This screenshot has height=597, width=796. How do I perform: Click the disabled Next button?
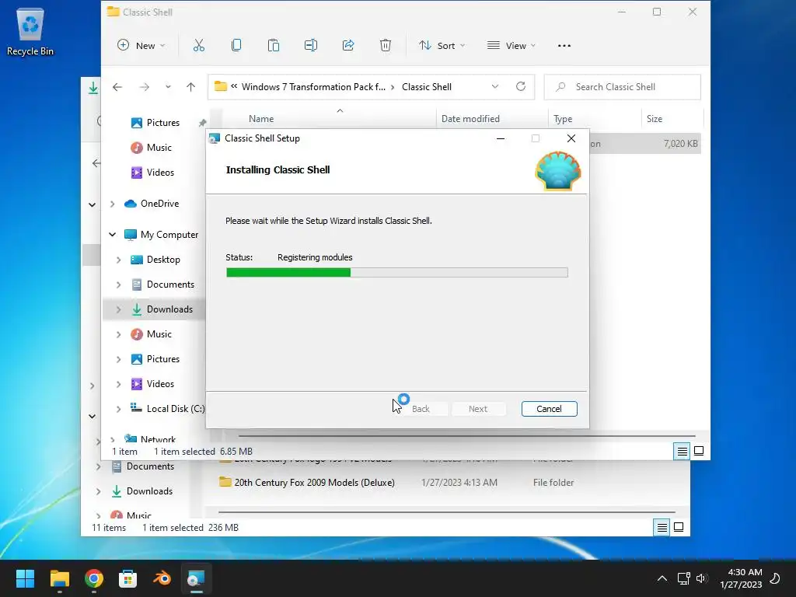tap(478, 409)
